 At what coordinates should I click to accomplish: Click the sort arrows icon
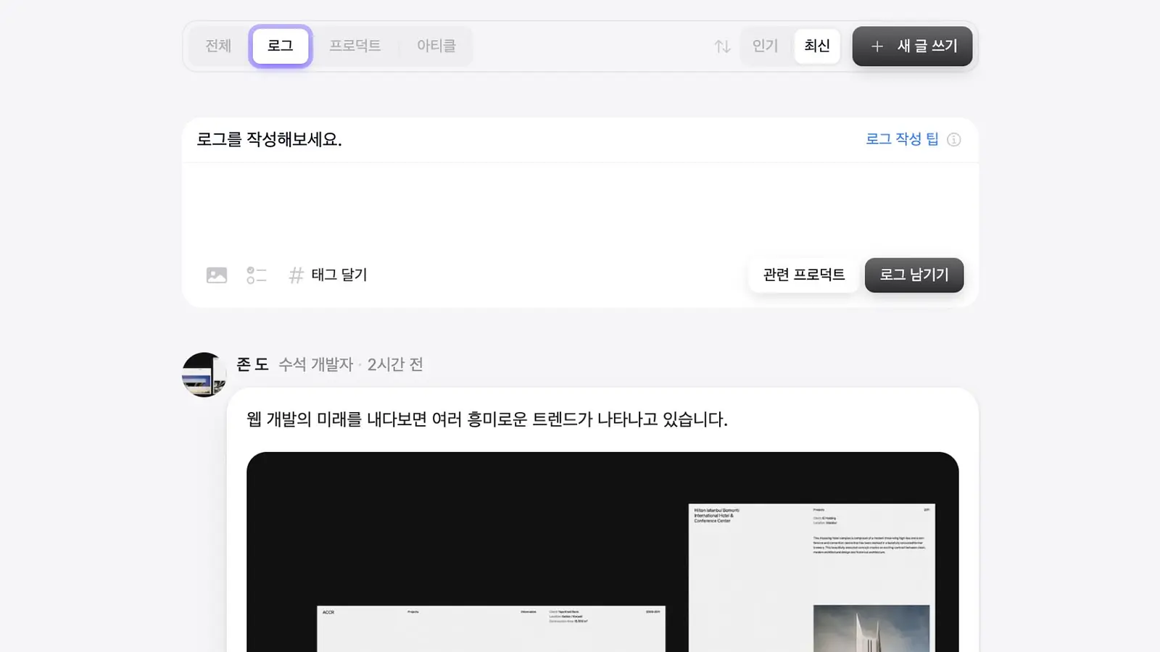722,46
